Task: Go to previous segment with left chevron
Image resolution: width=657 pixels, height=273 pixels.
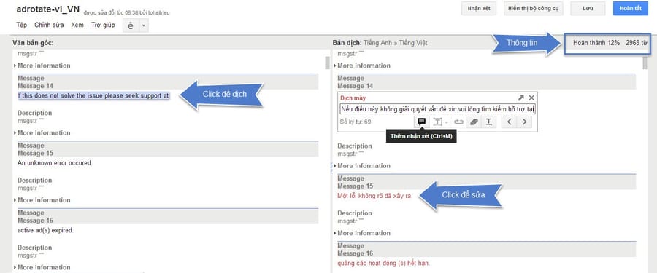Action: coord(509,122)
